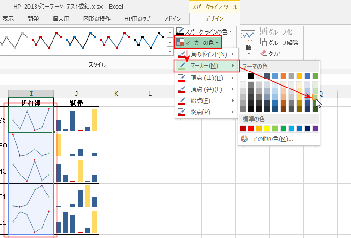Viewport: 351px width, 238px height.
Task: Expand the クリア dropdown arrow
Action: [x=286, y=53]
